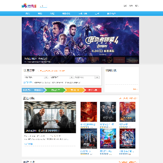Select the first Avengers thumbnail in banner strip
The width and height of the screenshot is (163, 163).
pyautogui.click(x=81, y=60)
